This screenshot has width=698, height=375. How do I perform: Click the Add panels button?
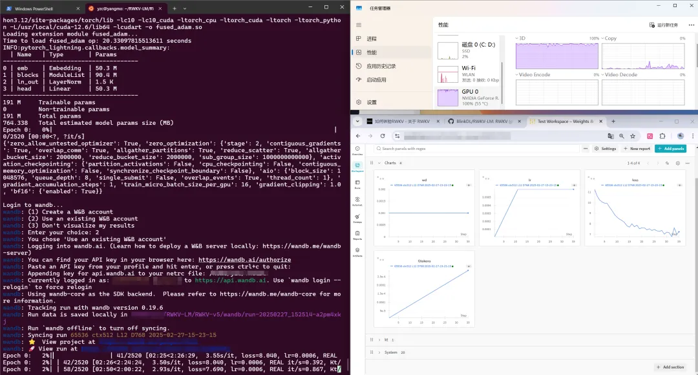pyautogui.click(x=670, y=149)
